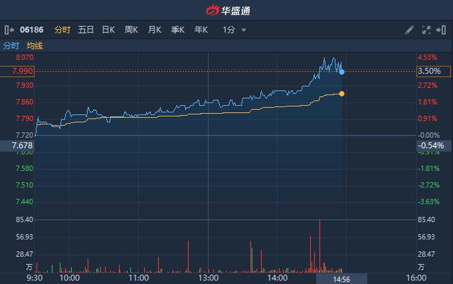Click the collapse panel icon beside 06186
This screenshot has width=453, height=284.
pyautogui.click(x=9, y=30)
